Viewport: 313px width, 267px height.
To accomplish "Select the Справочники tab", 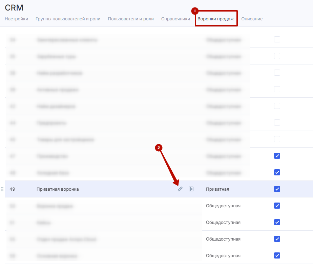I will 175,19.
